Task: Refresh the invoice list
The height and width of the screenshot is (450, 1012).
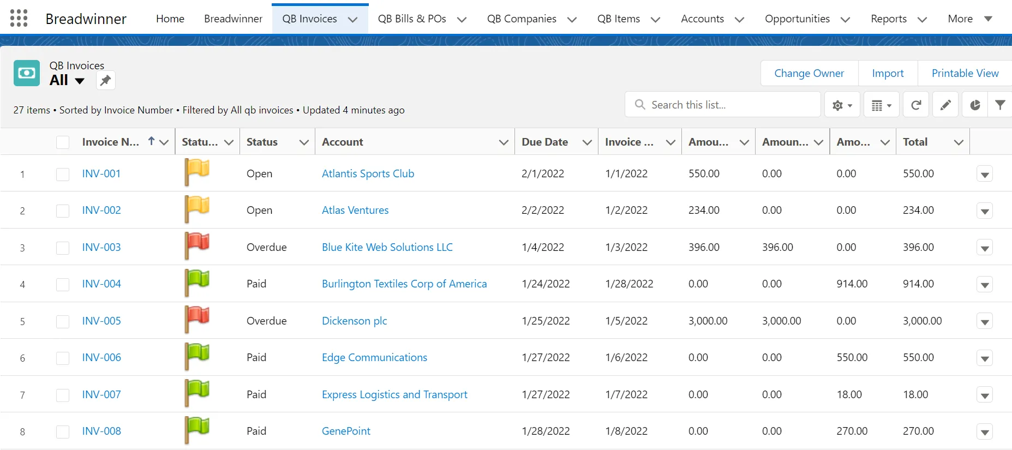Action: point(916,105)
